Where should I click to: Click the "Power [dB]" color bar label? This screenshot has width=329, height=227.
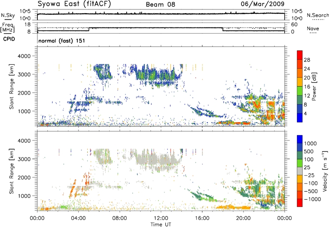coord(314,86)
